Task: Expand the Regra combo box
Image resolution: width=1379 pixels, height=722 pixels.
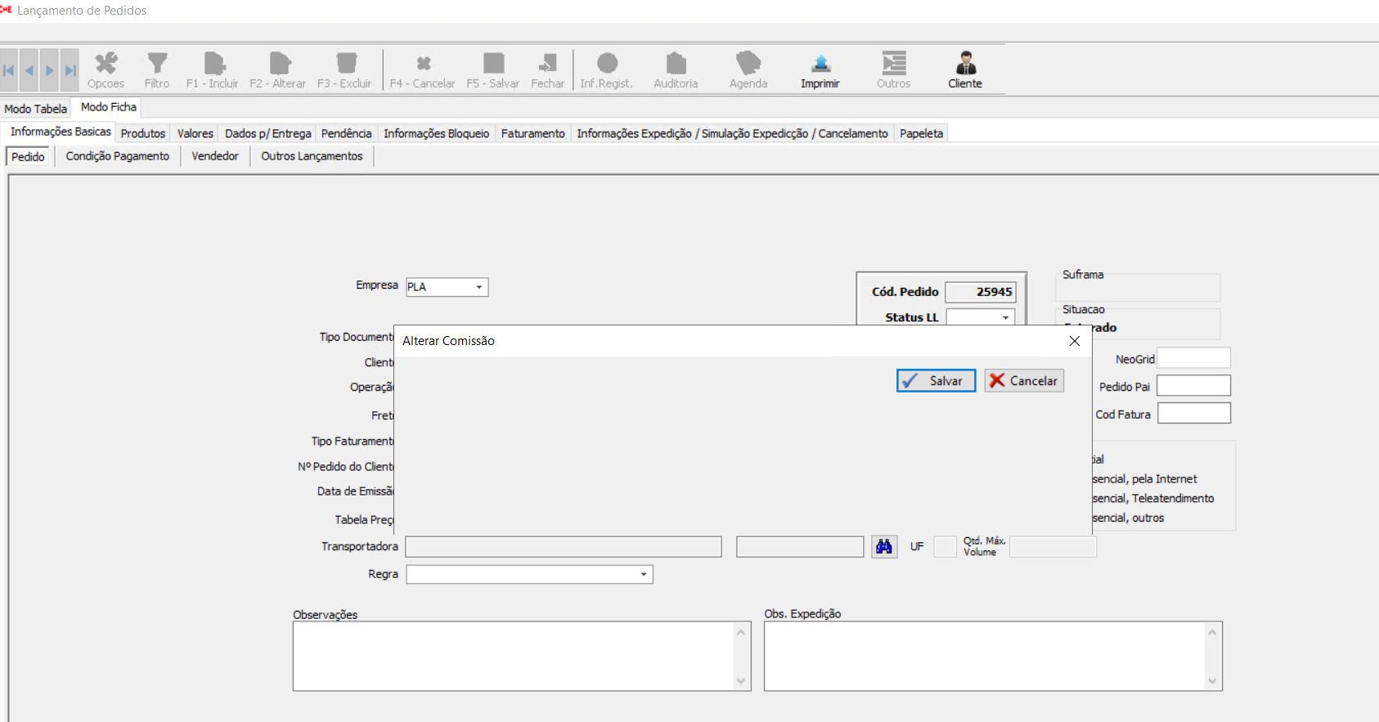Action: (x=644, y=574)
